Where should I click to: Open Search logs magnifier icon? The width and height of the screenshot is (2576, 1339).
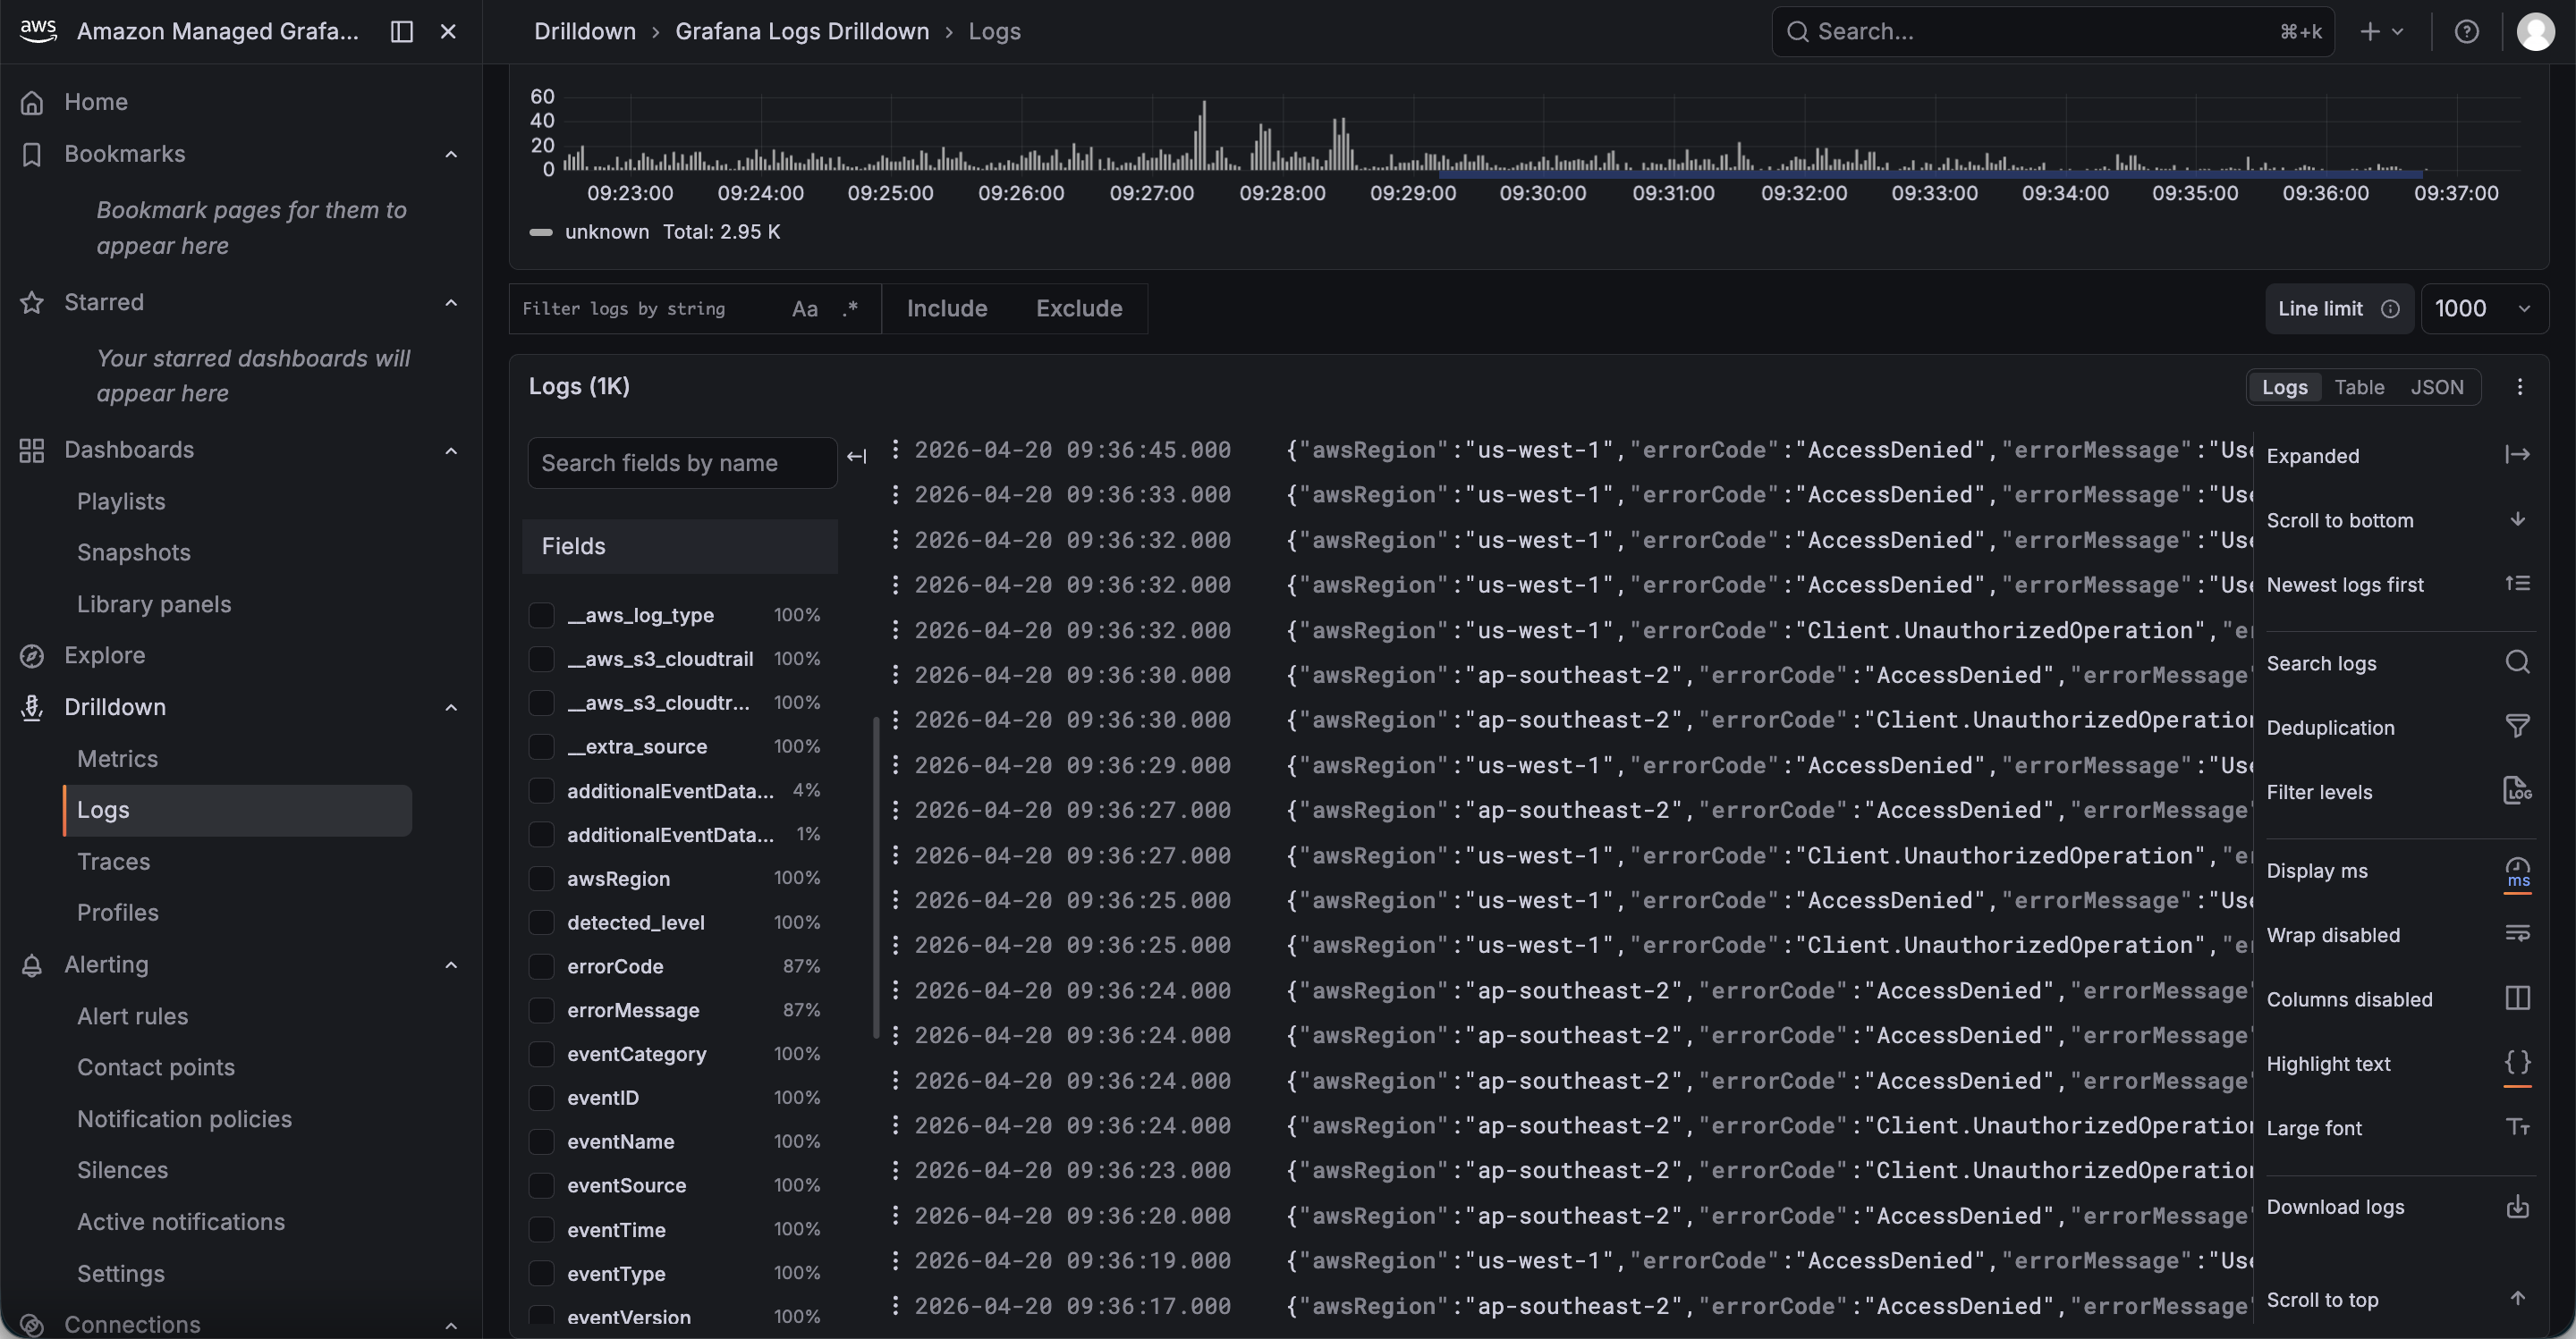[x=2517, y=662]
